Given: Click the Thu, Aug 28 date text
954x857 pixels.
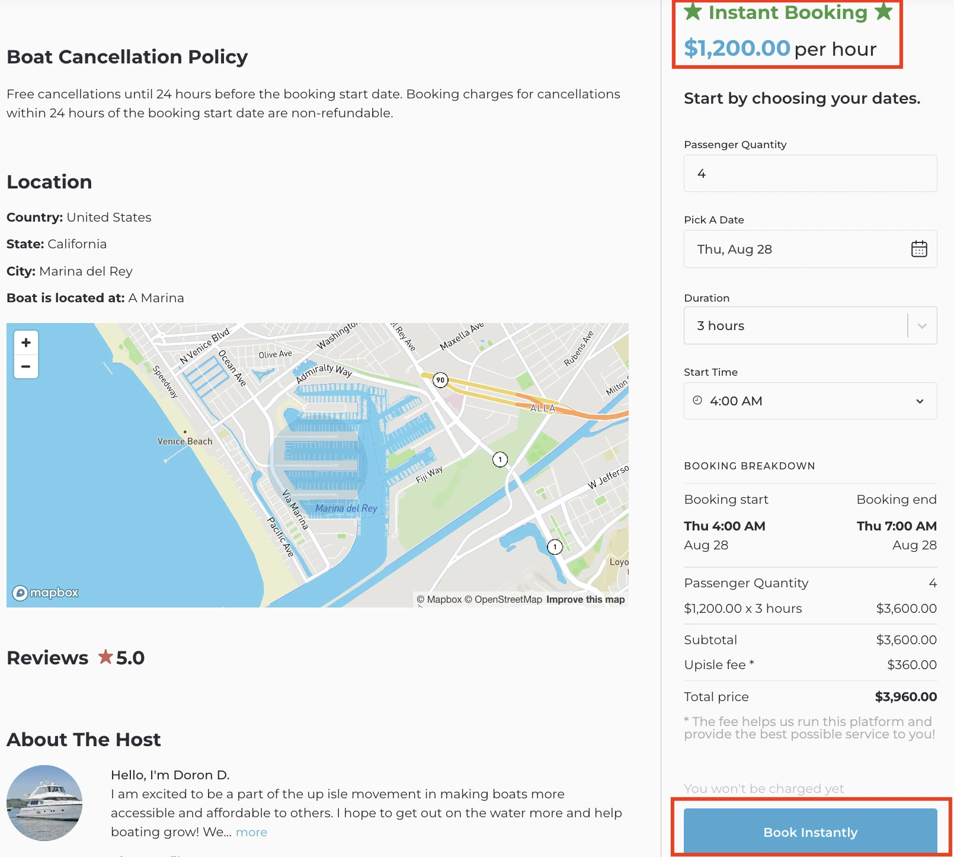Looking at the screenshot, I should [734, 249].
